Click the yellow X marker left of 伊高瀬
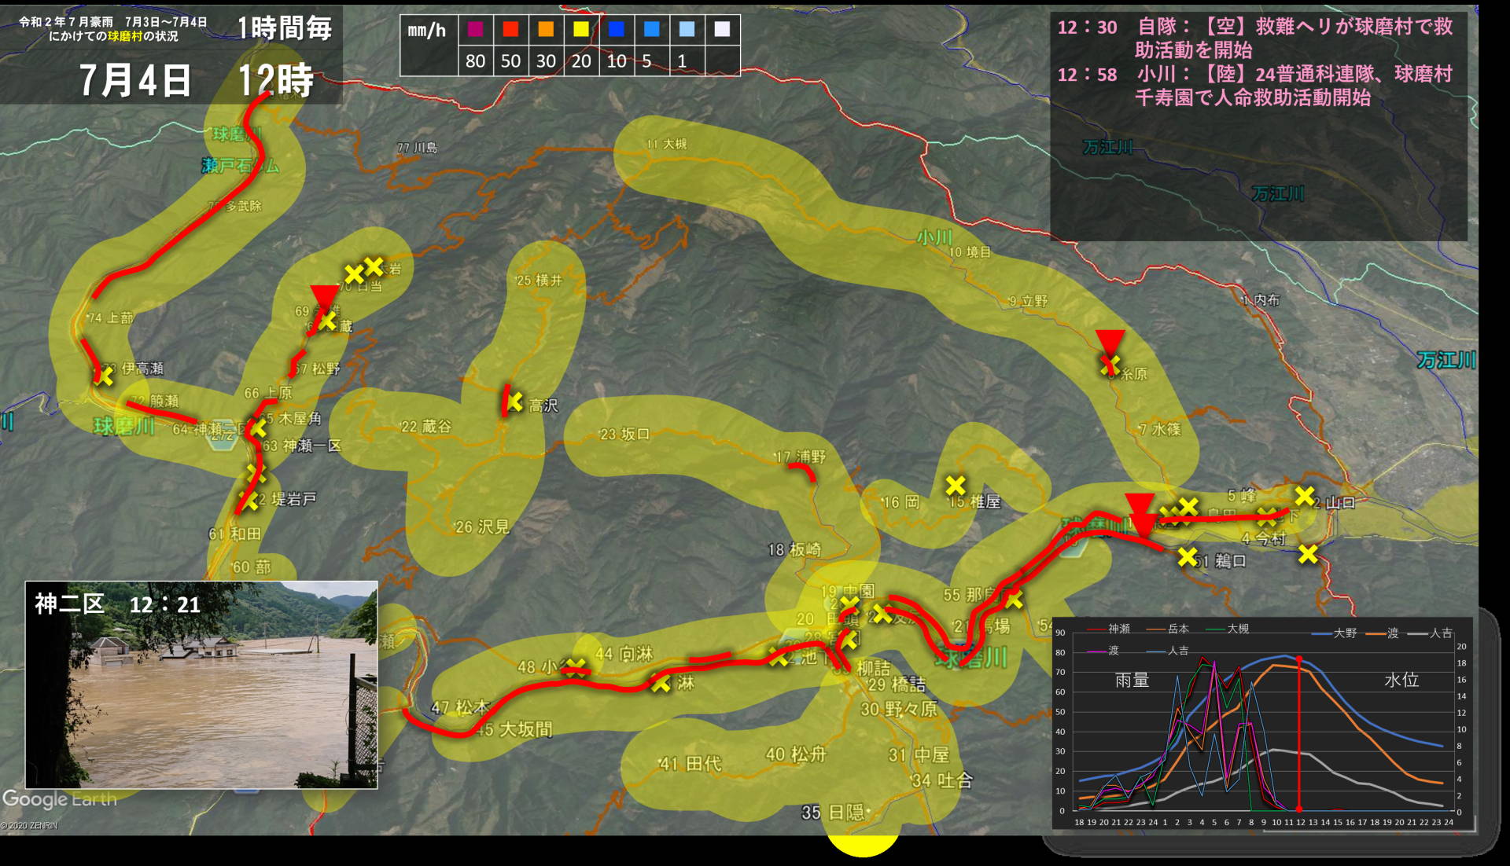The width and height of the screenshot is (1510, 866). (104, 376)
